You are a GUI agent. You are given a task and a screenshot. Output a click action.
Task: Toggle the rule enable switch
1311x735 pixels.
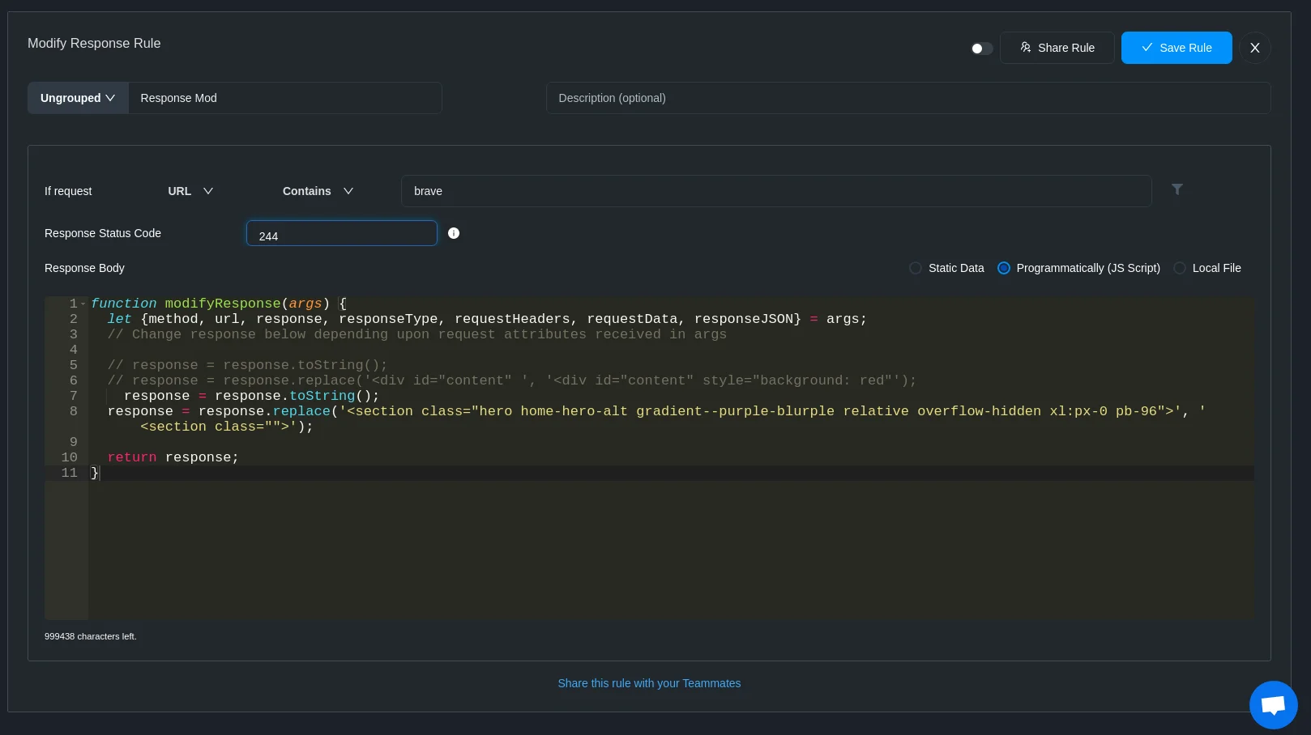coord(981,49)
